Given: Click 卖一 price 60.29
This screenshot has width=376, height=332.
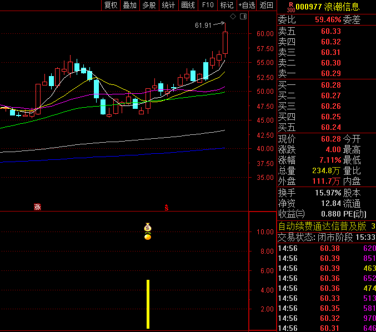Looking at the screenshot, I should click(x=331, y=73).
